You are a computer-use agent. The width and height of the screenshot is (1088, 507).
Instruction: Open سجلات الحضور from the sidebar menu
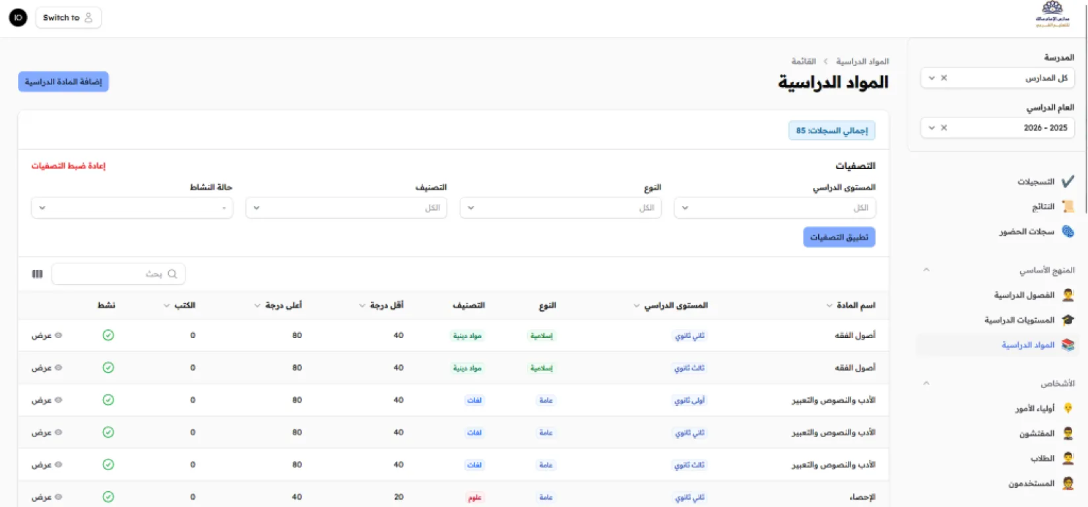[x=1027, y=232]
